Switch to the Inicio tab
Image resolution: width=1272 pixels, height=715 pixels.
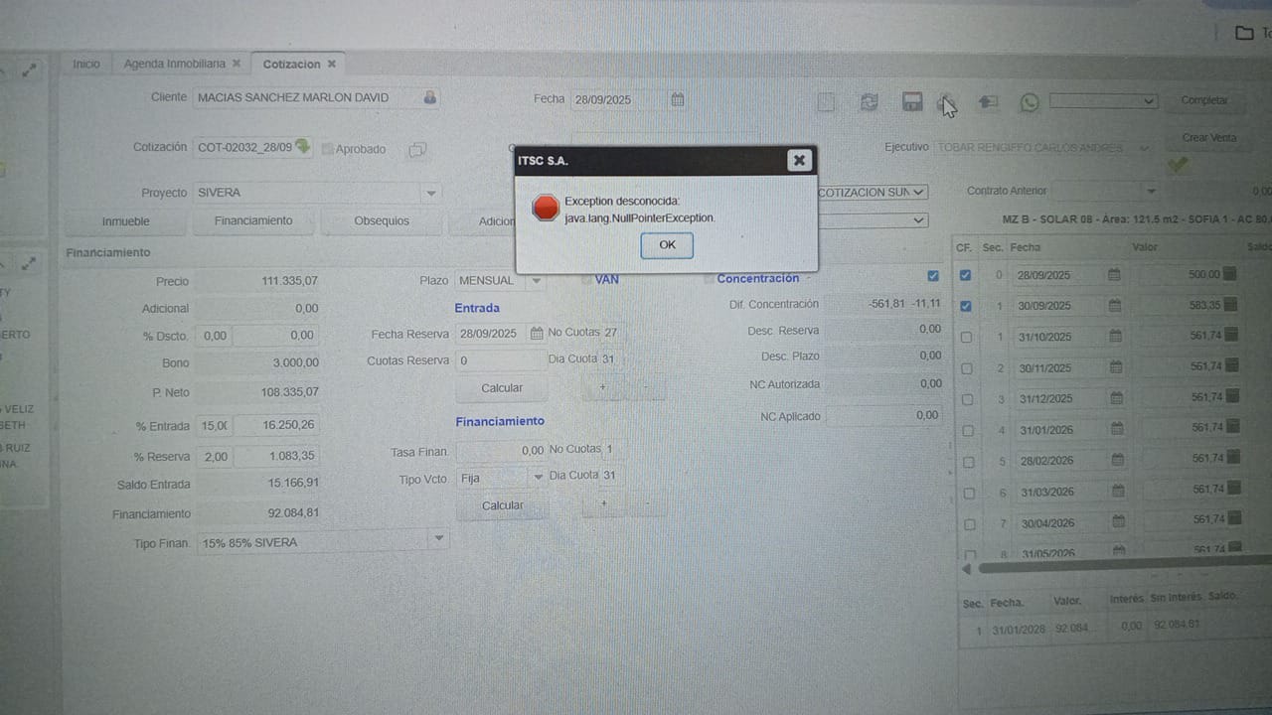tap(86, 64)
